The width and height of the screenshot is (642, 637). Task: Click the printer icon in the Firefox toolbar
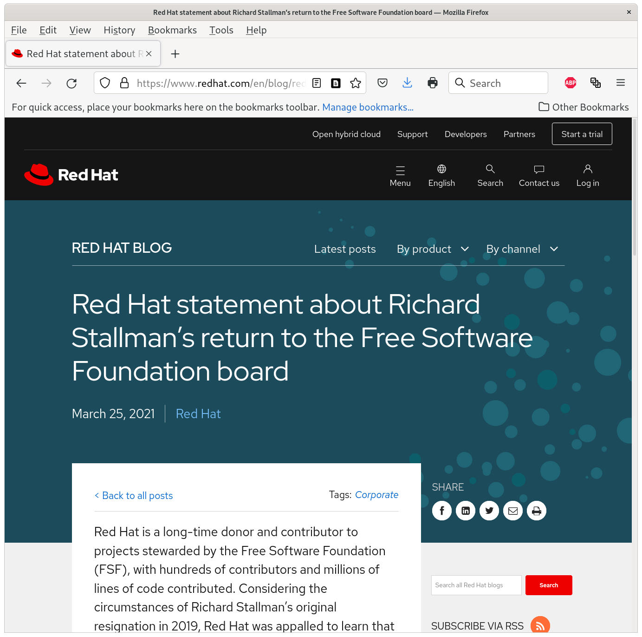(x=433, y=83)
